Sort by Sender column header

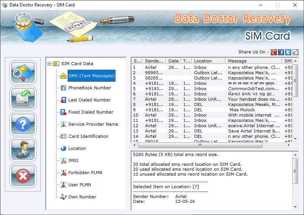[154, 61]
